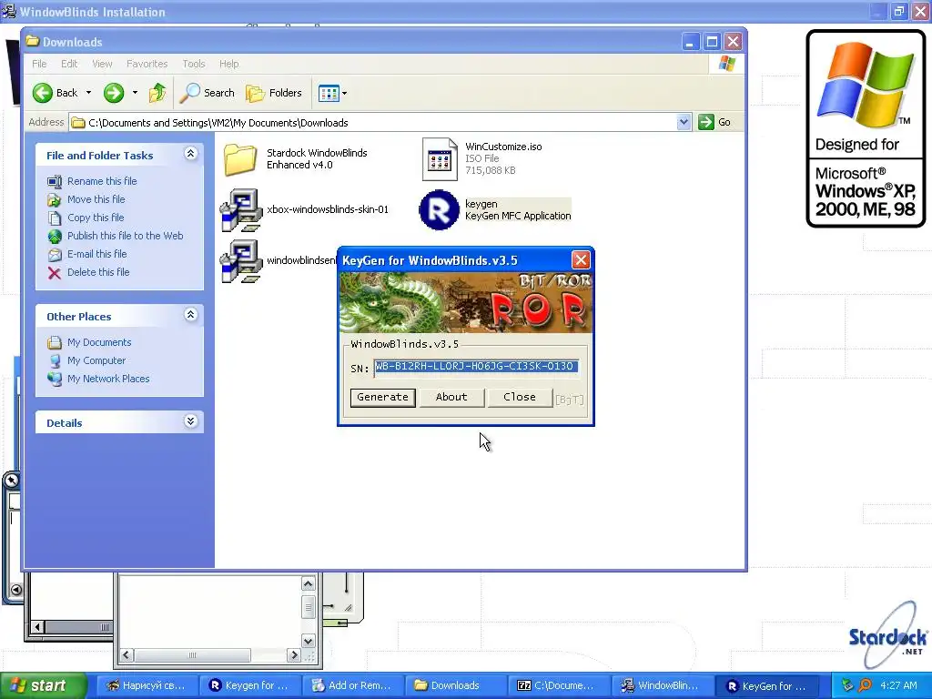
Task: Click the Rename this file icon
Action: coord(55,181)
